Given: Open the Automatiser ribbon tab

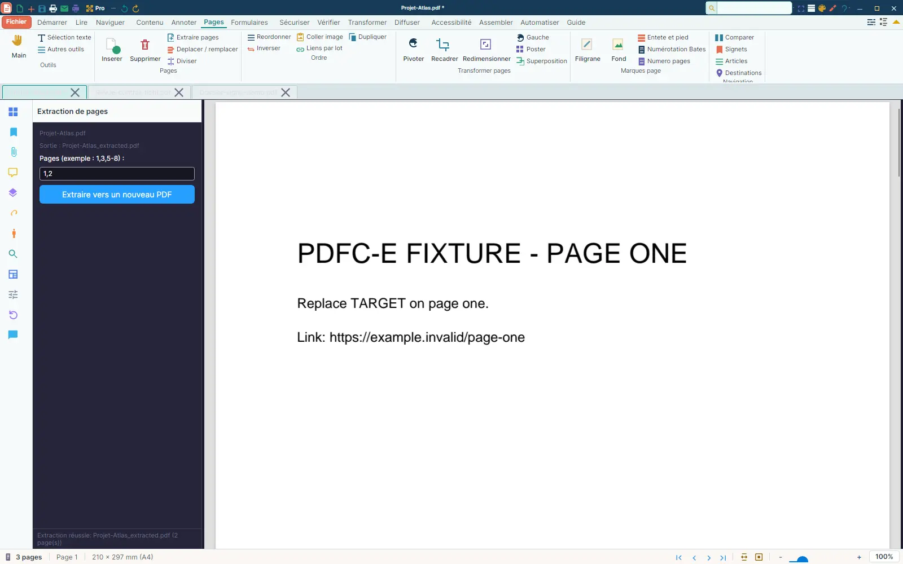Looking at the screenshot, I should (x=540, y=23).
